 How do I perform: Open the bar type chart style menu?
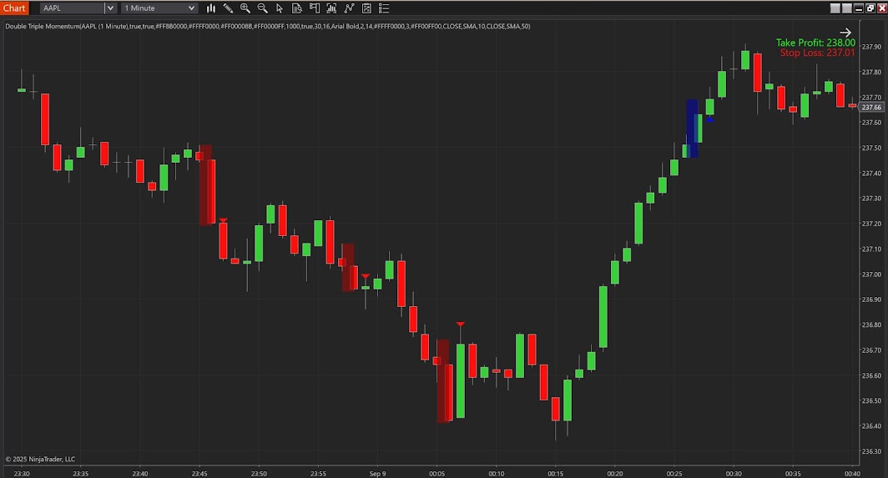click(x=210, y=8)
